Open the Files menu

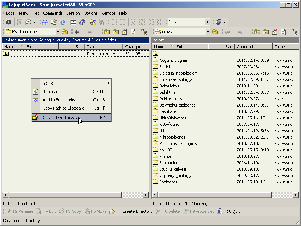35,13
